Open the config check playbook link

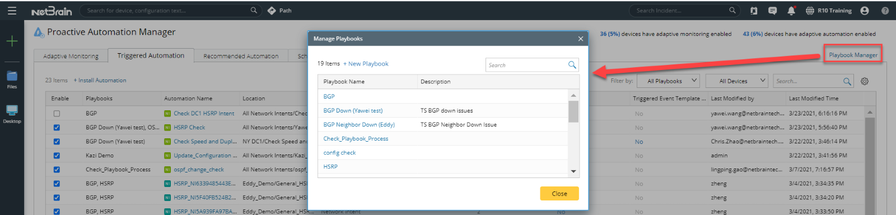click(339, 152)
